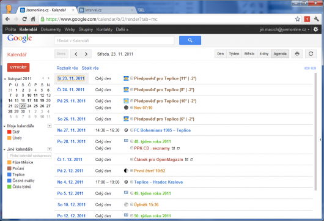Image resolution: width=324 pixels, height=221 pixels.
Task: Open Jiné kalendáře dropdown menu
Action: click(x=50, y=149)
